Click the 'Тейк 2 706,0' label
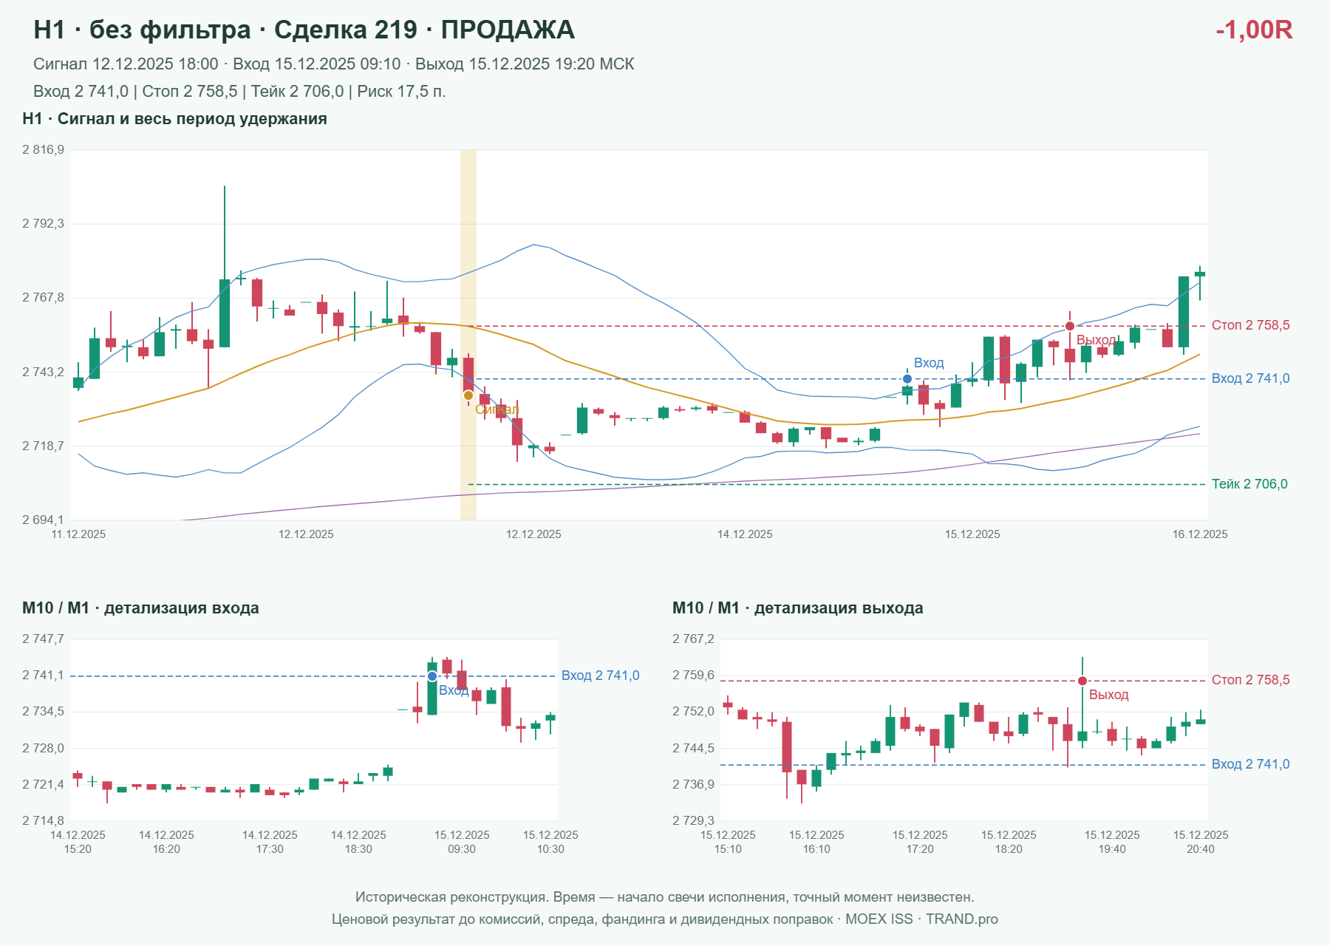The height and width of the screenshot is (946, 1330). point(1249,484)
